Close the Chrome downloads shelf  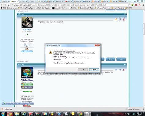[143, 109]
